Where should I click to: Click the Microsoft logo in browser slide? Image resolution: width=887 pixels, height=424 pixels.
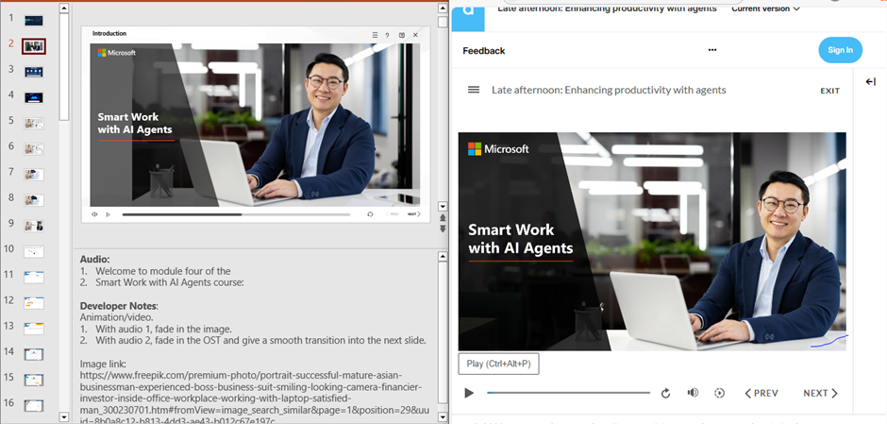(x=498, y=149)
